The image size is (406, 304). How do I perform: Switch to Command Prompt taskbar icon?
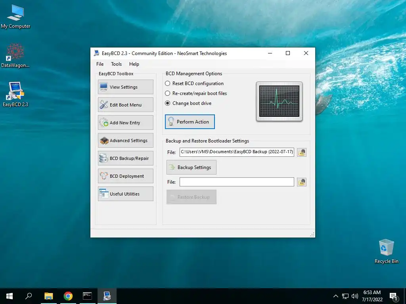point(87,296)
